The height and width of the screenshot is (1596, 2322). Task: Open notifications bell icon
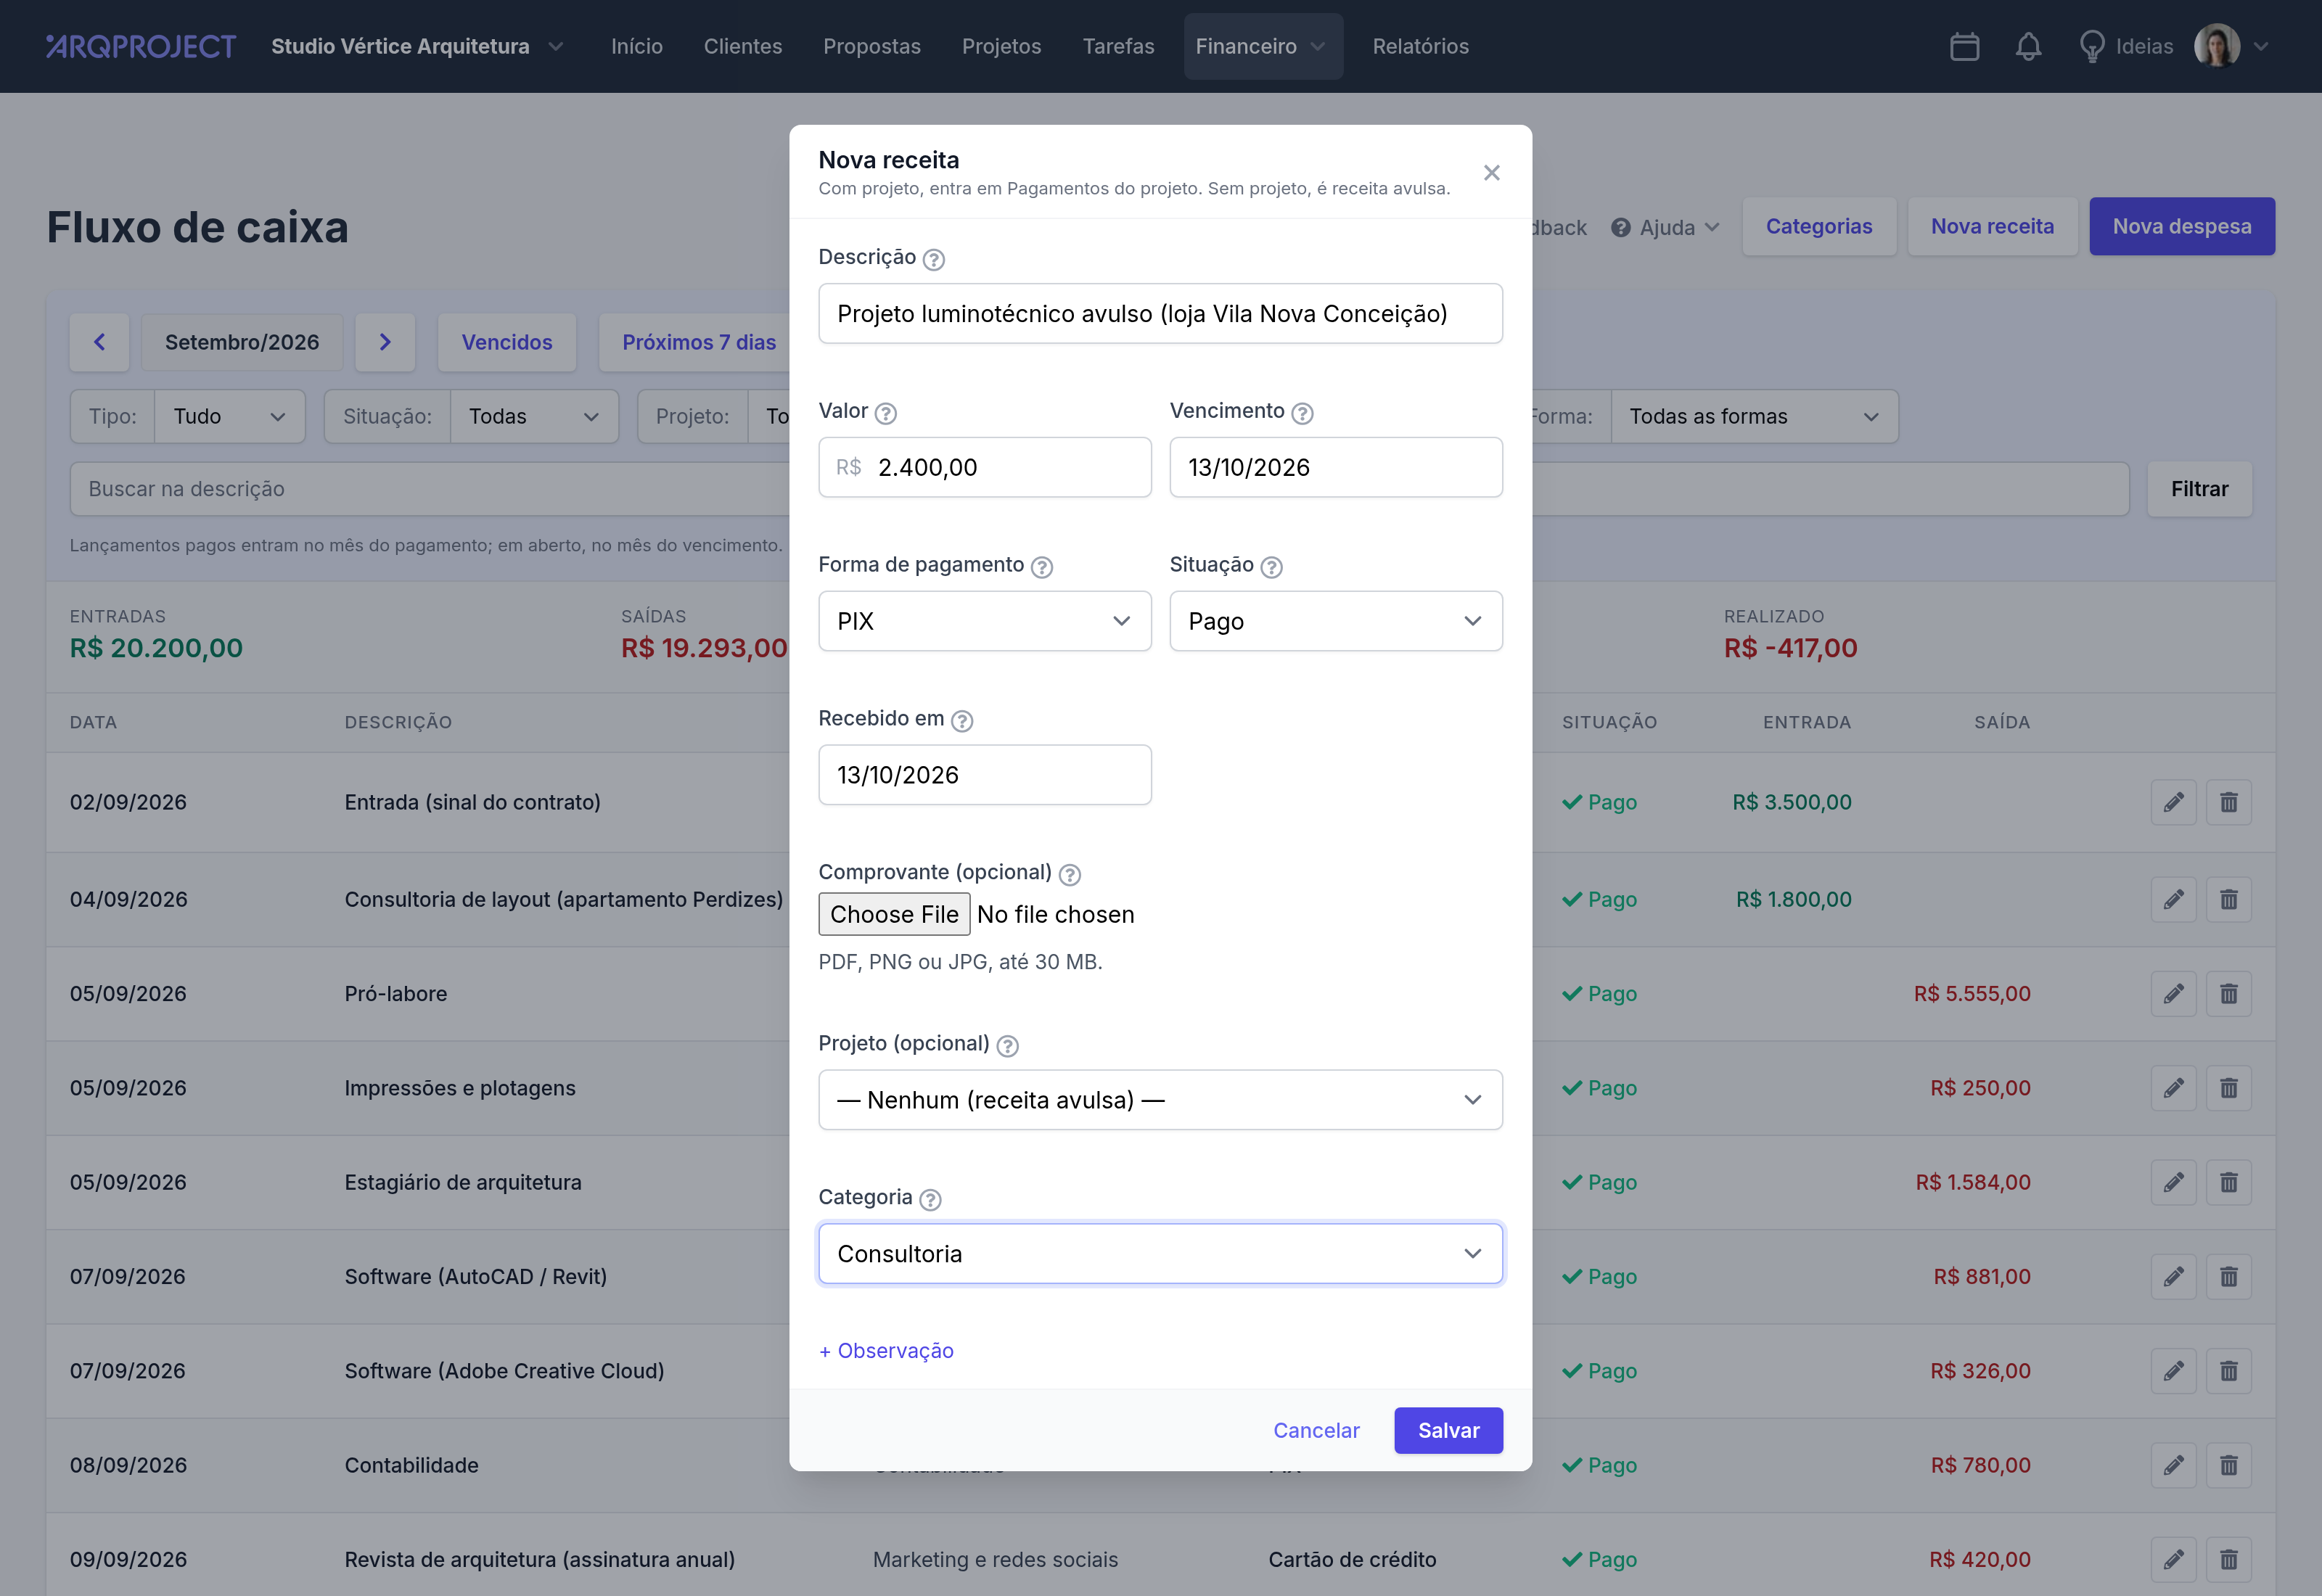(x=2028, y=46)
